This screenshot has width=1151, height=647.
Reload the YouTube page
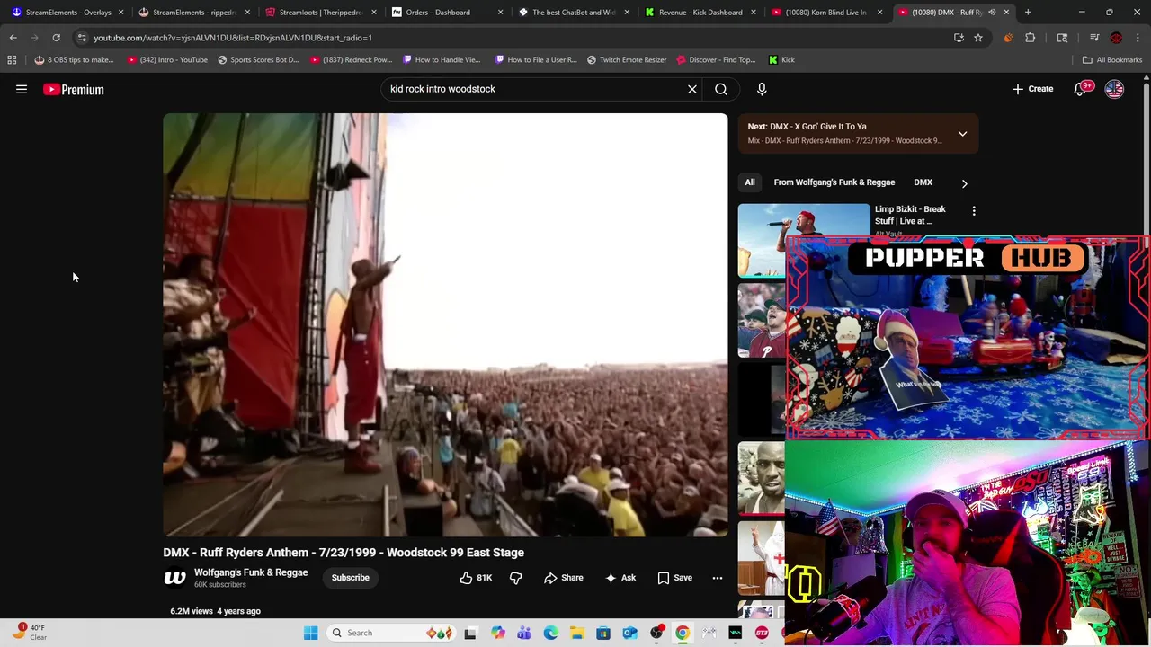pos(56,38)
